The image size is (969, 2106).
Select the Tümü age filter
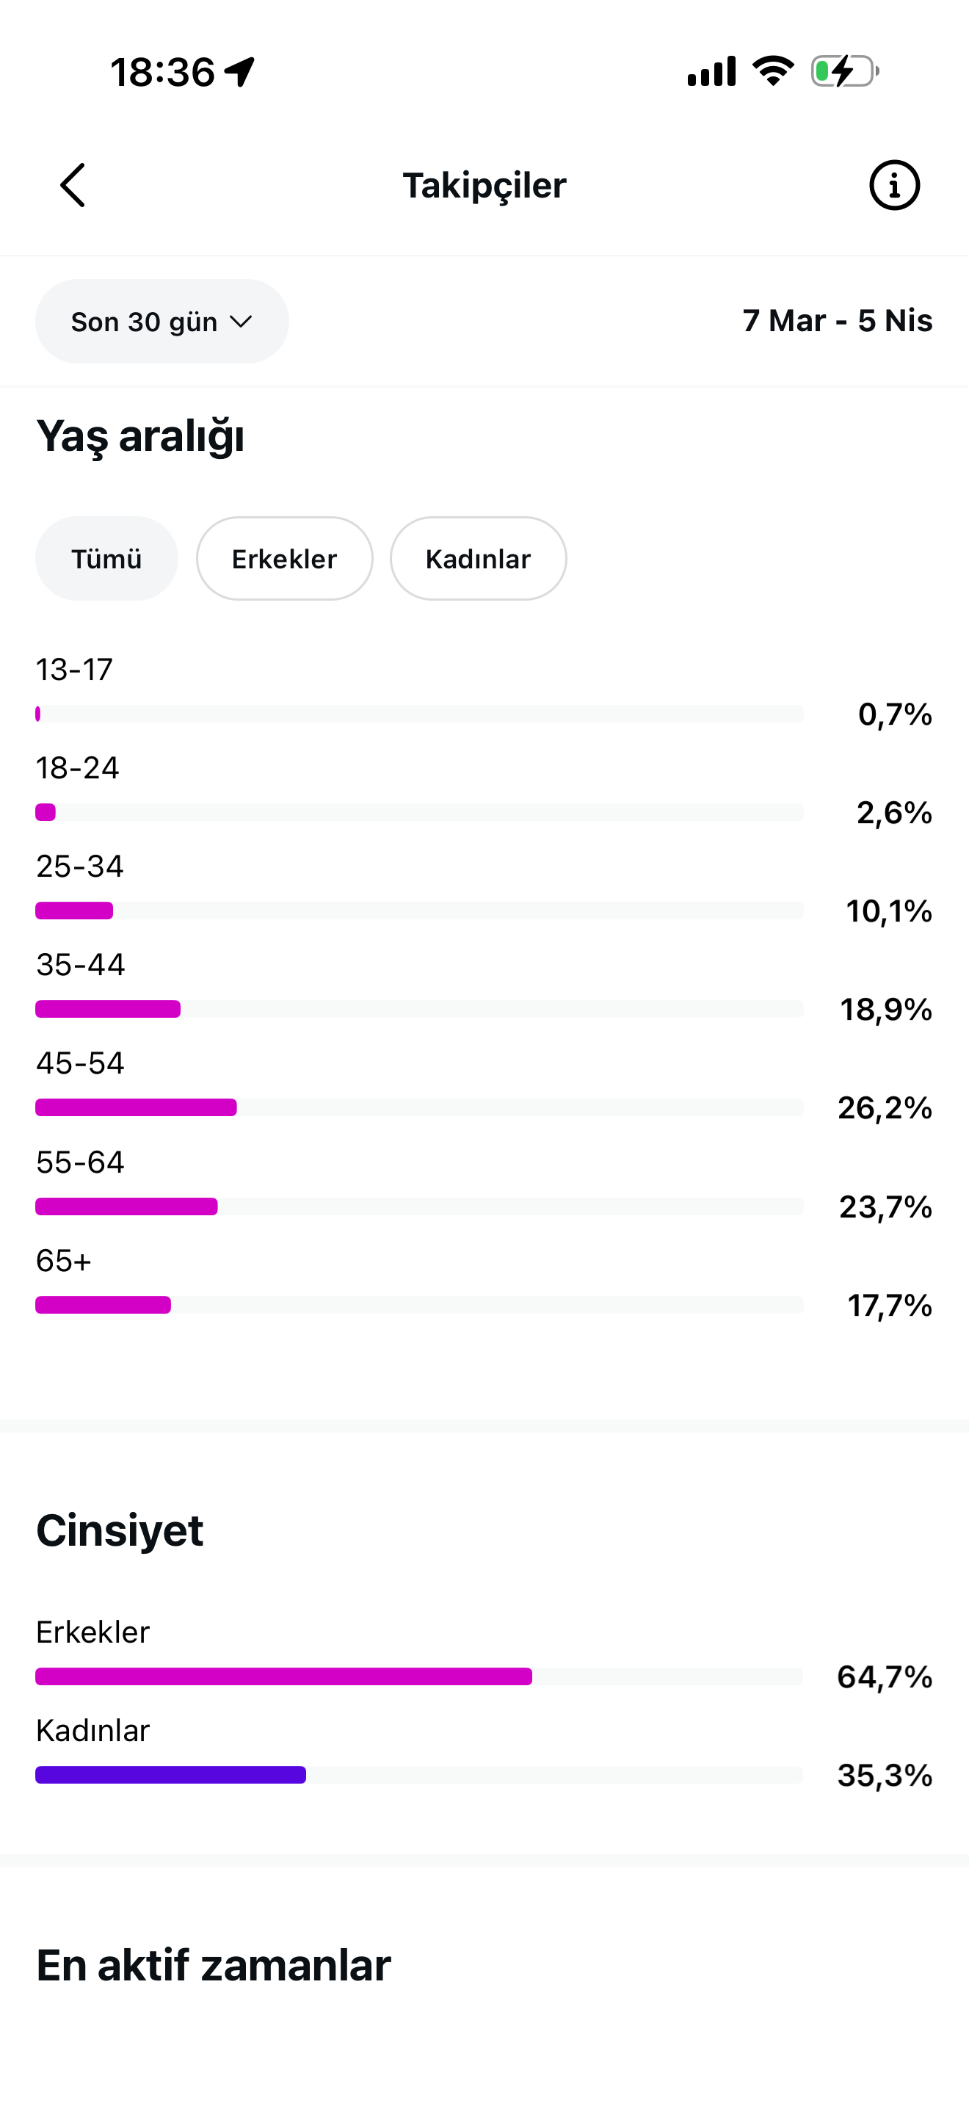point(106,558)
